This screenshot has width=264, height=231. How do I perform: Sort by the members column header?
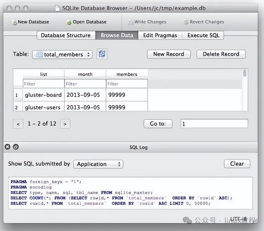[x=127, y=74]
